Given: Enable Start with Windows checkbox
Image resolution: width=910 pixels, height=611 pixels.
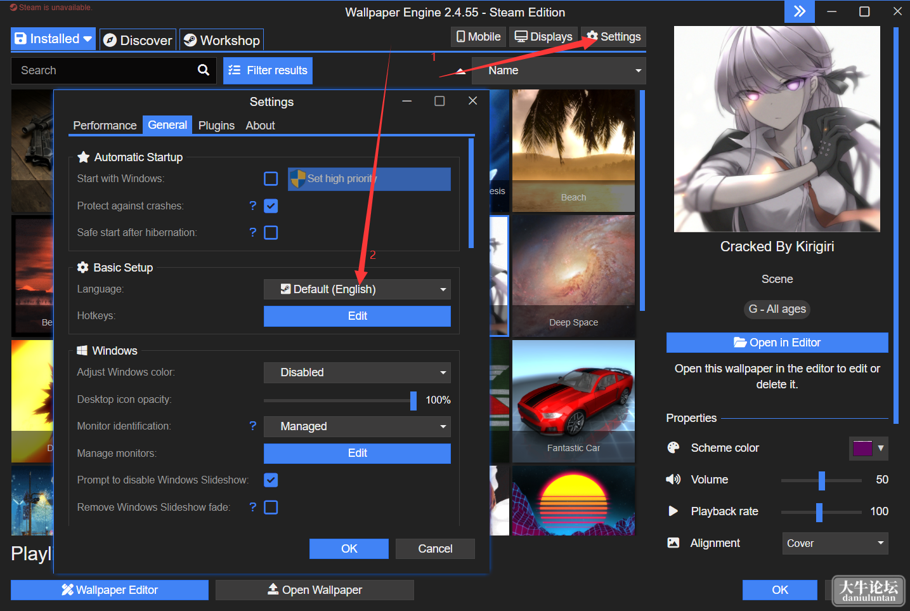Looking at the screenshot, I should click(271, 179).
